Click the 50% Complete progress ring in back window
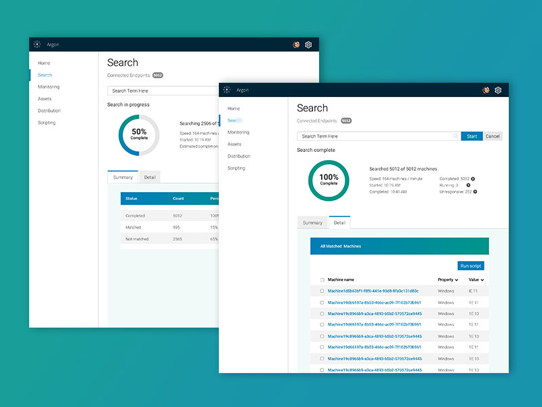The height and width of the screenshot is (407, 542). 139,135
